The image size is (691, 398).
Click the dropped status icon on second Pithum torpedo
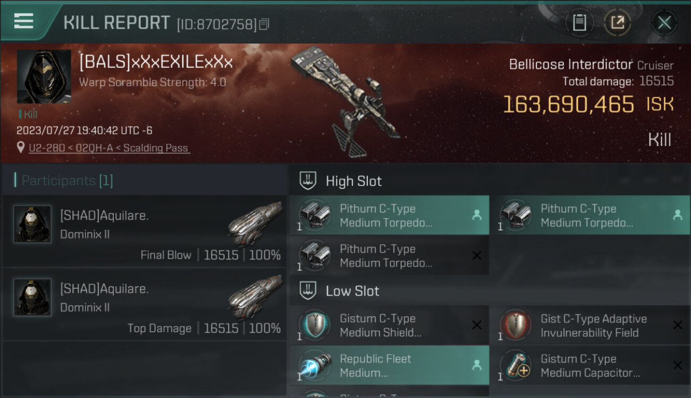[677, 215]
